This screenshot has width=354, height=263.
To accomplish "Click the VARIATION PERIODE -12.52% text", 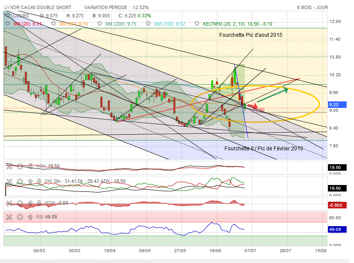I will coord(116,7).
